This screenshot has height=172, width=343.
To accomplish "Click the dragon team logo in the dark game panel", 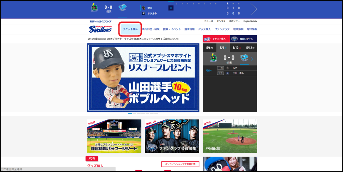I will tap(244, 58).
